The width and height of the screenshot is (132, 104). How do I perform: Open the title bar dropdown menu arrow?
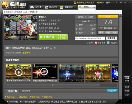click(x=116, y=3)
